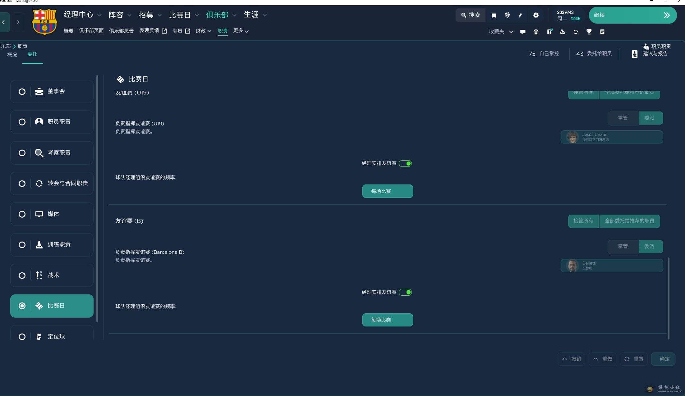
Task: Click the match day ticket header icon
Action: (120, 80)
